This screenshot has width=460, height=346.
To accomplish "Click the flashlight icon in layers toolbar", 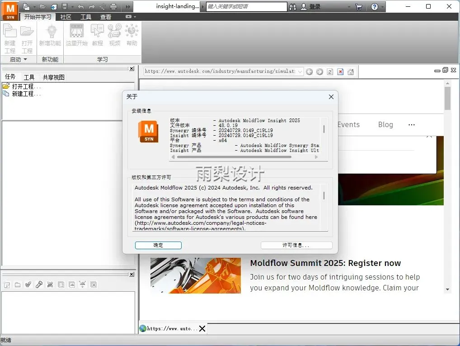I will (x=39, y=284).
